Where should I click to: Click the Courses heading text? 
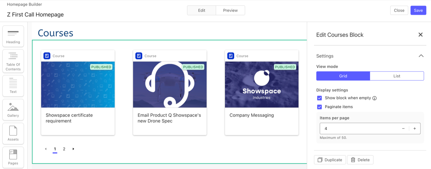(x=55, y=33)
